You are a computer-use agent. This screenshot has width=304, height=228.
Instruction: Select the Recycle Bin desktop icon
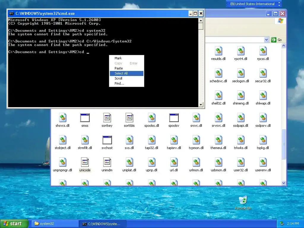pos(243,200)
